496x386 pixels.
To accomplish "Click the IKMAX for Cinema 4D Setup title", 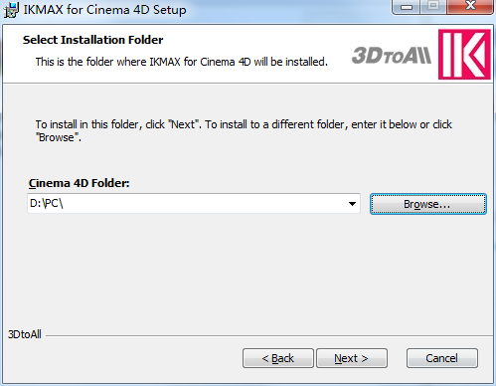I will (104, 10).
